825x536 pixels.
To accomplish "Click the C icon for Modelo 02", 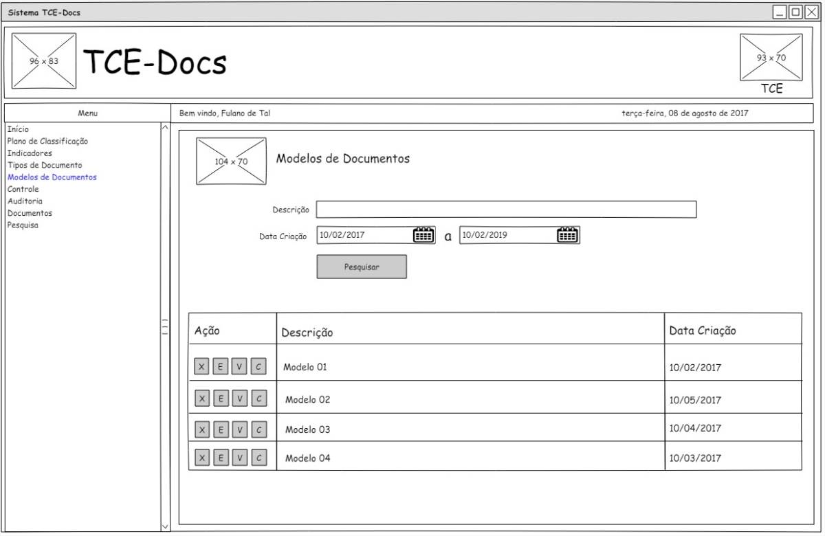I will (x=258, y=399).
